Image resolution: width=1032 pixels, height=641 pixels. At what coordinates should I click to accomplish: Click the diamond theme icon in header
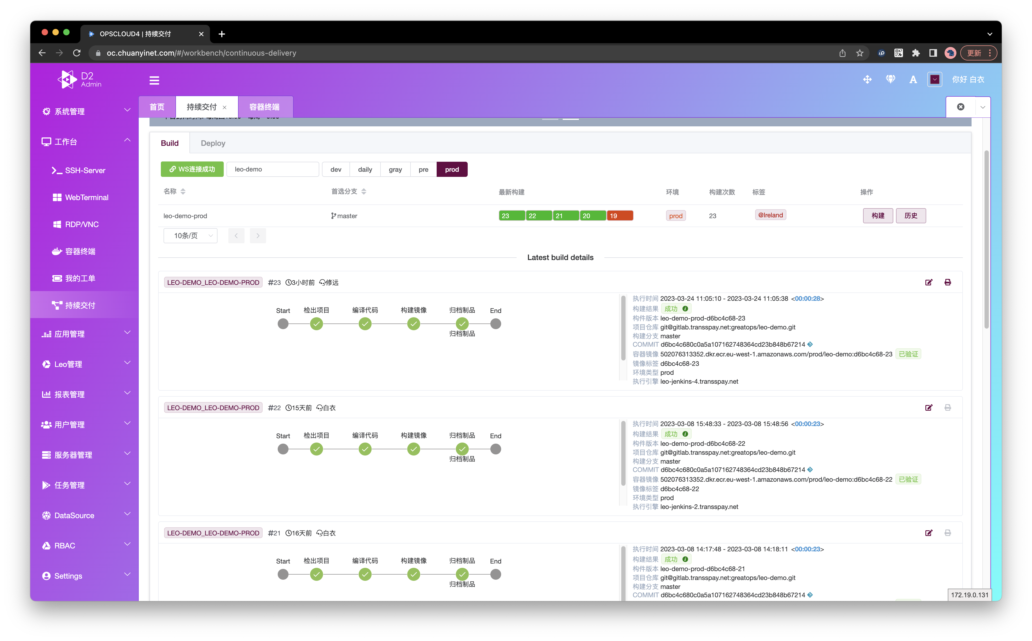(891, 79)
